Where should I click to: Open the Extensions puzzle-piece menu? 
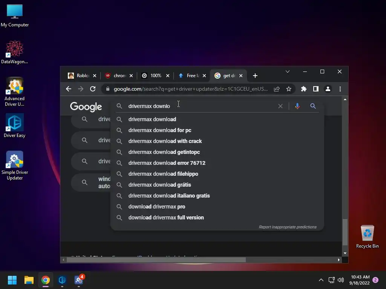[304, 89]
